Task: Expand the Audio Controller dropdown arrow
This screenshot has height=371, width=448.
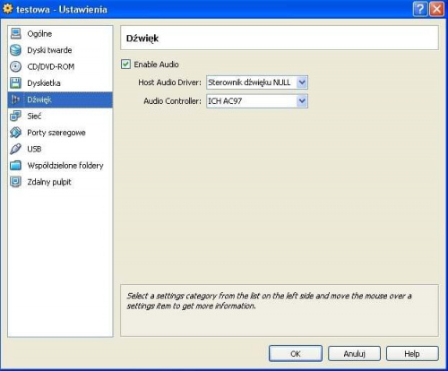Action: pos(302,101)
